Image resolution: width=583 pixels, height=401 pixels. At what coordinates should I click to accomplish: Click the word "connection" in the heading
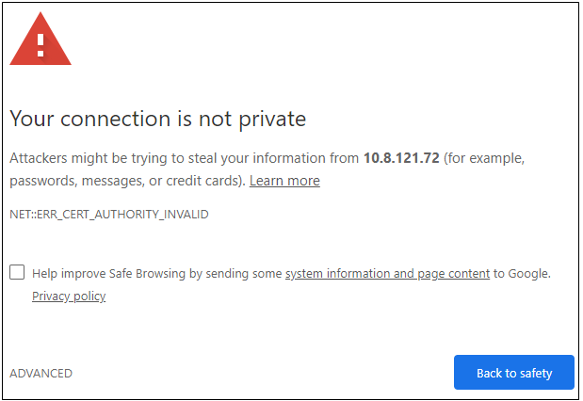pyautogui.click(x=115, y=119)
